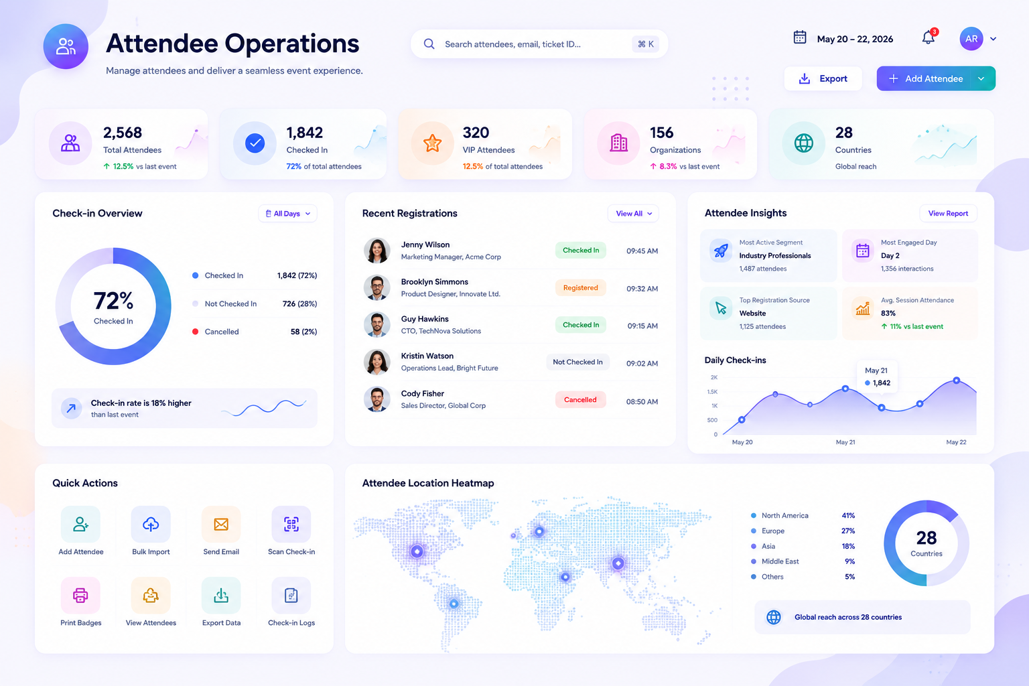Click the India heatmap hotspot
Image resolution: width=1029 pixels, height=686 pixels.
(x=618, y=563)
